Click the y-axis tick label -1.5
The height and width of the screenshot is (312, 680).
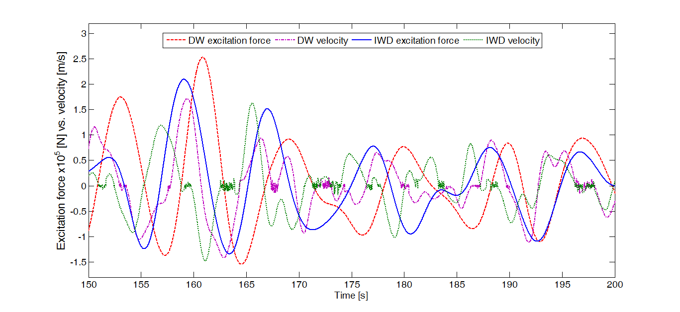tap(78, 262)
